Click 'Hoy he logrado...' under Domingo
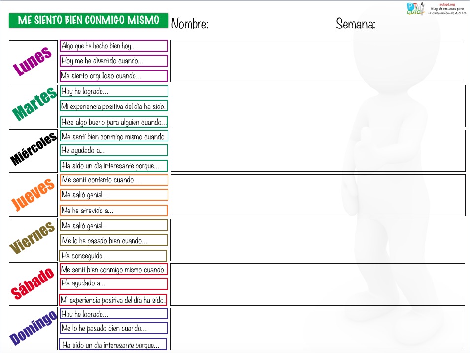 [114, 314]
